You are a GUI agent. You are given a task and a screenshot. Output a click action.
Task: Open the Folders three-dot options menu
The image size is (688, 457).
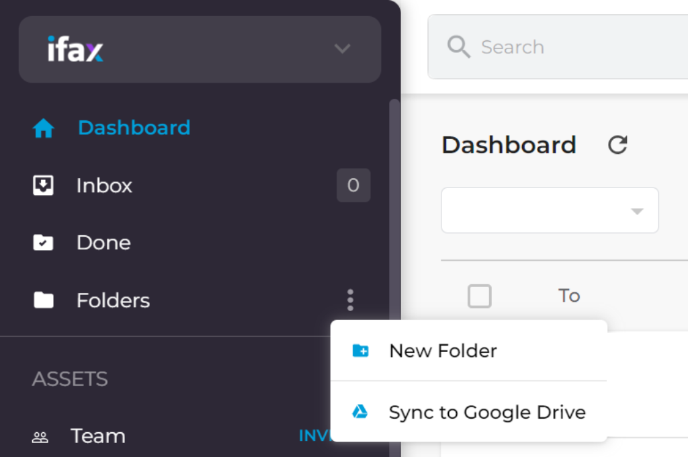coord(350,300)
